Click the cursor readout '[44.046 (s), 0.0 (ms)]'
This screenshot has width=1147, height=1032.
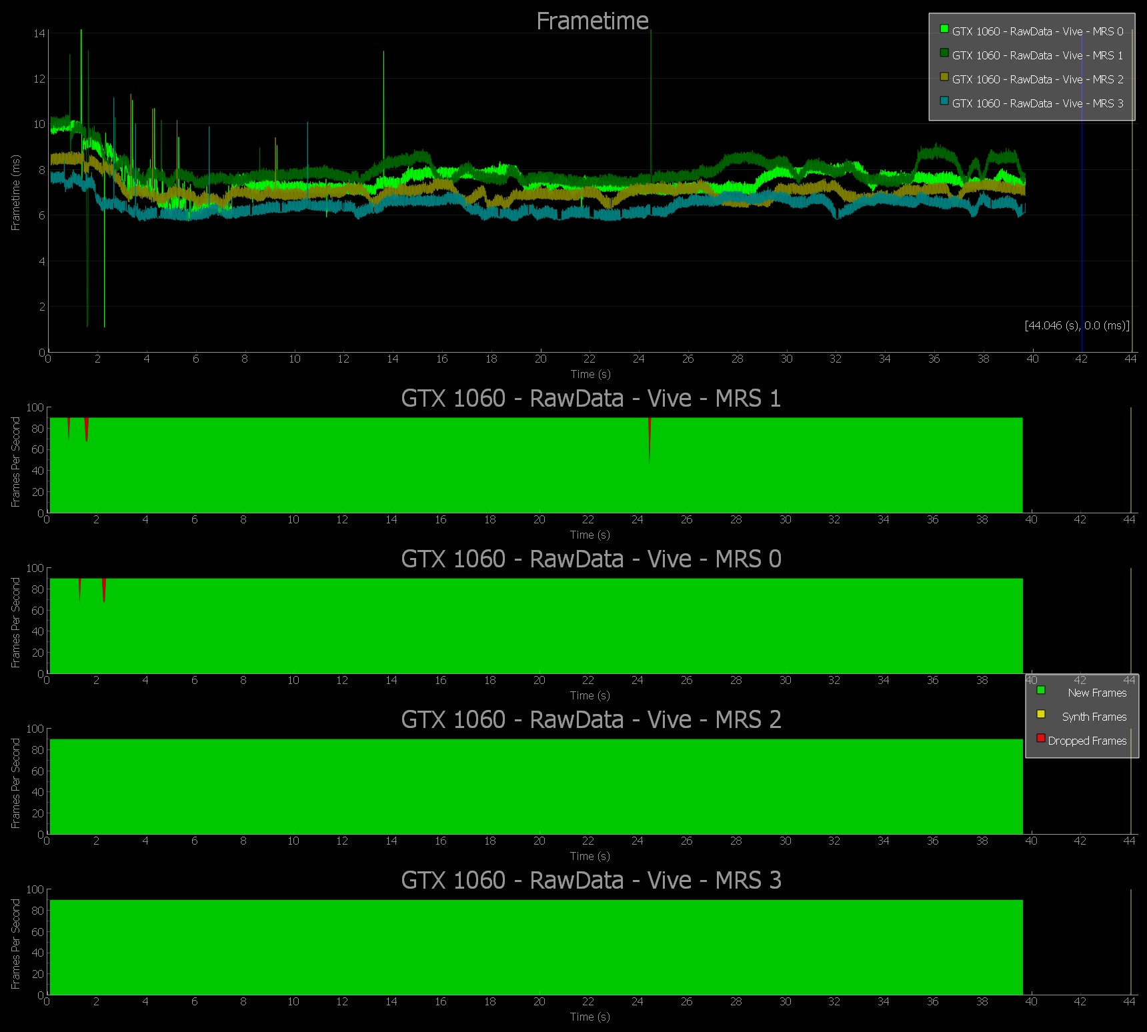1077,325
